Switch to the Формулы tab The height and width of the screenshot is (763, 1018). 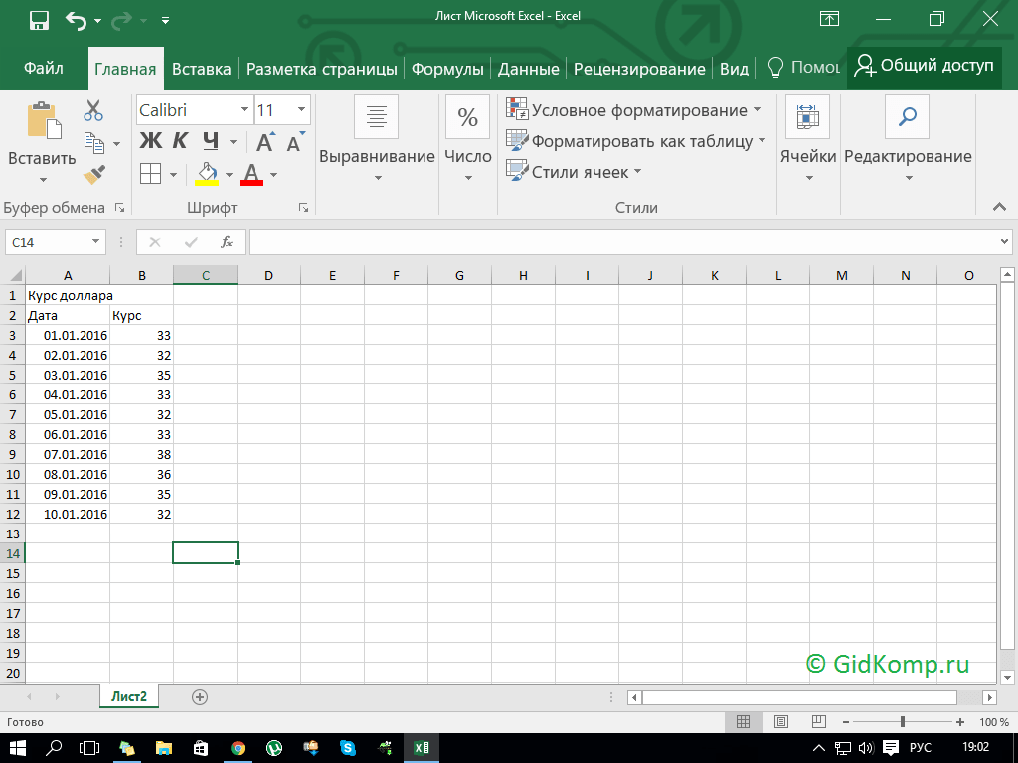[x=447, y=69]
